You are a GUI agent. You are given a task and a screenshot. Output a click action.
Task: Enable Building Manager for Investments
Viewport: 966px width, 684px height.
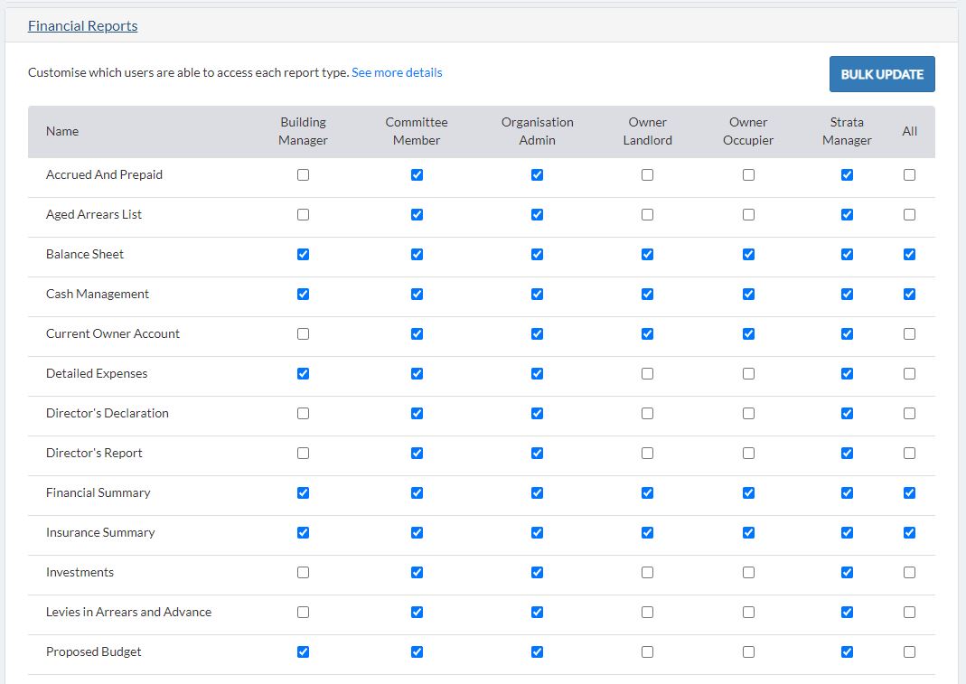coord(303,573)
